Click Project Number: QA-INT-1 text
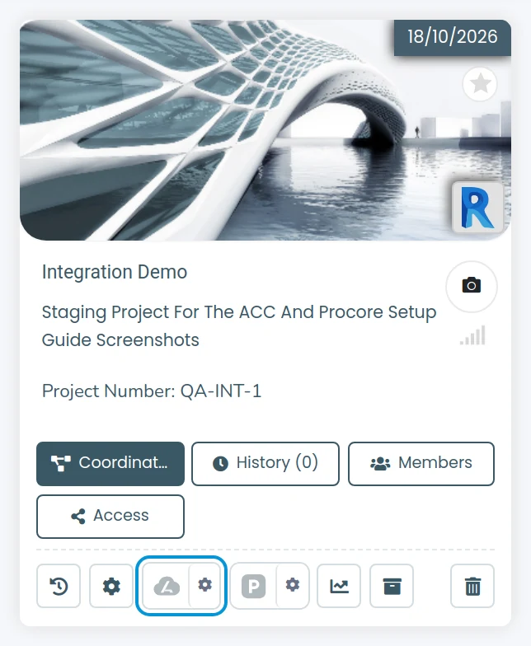The image size is (531, 646). coord(152,391)
